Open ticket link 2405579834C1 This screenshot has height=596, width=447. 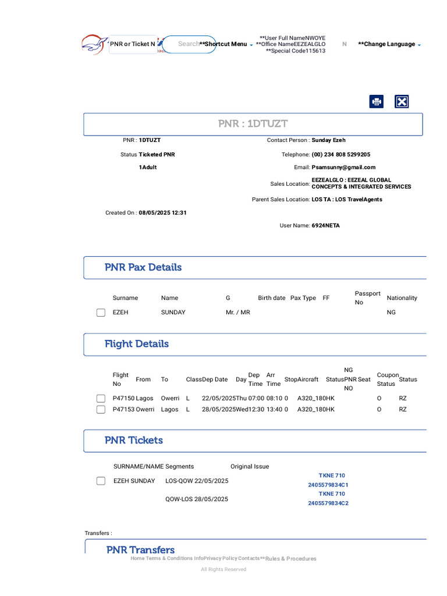click(328, 485)
